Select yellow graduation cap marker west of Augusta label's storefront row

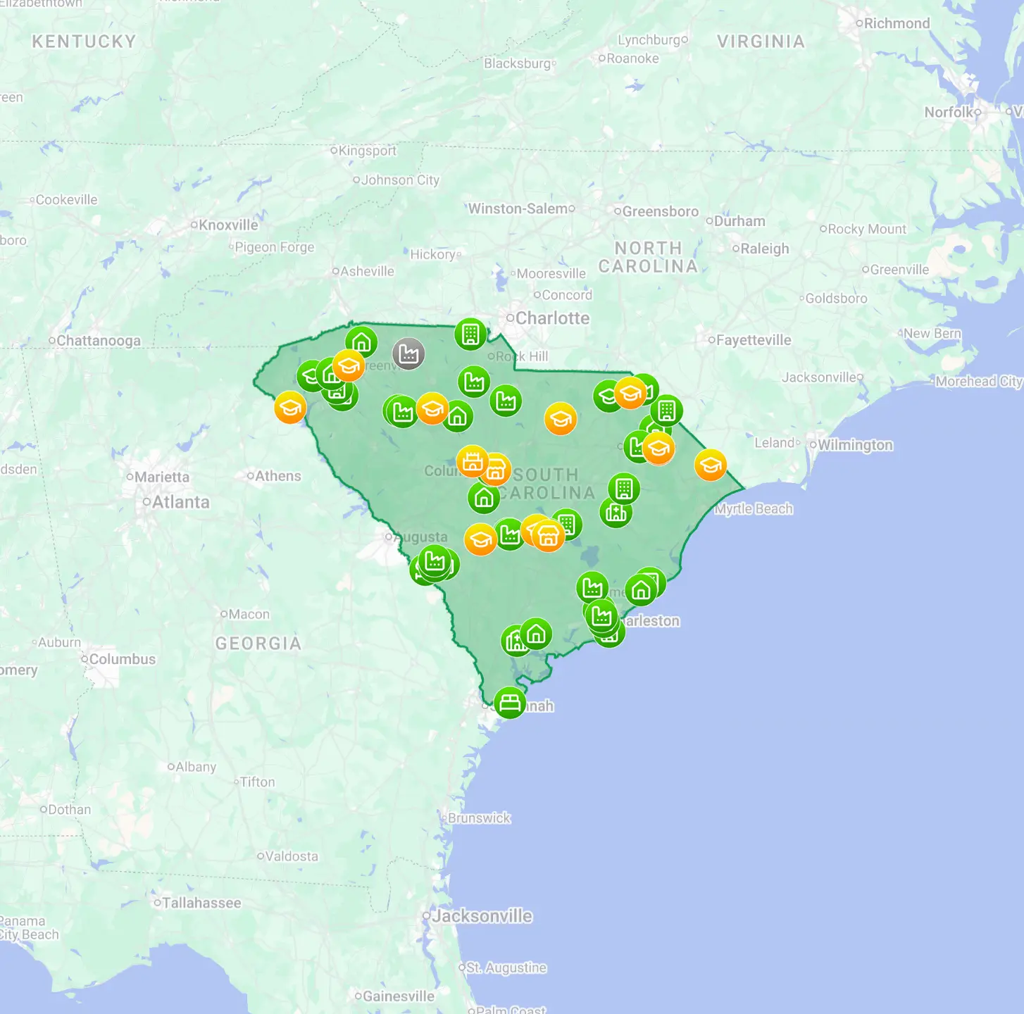point(481,540)
